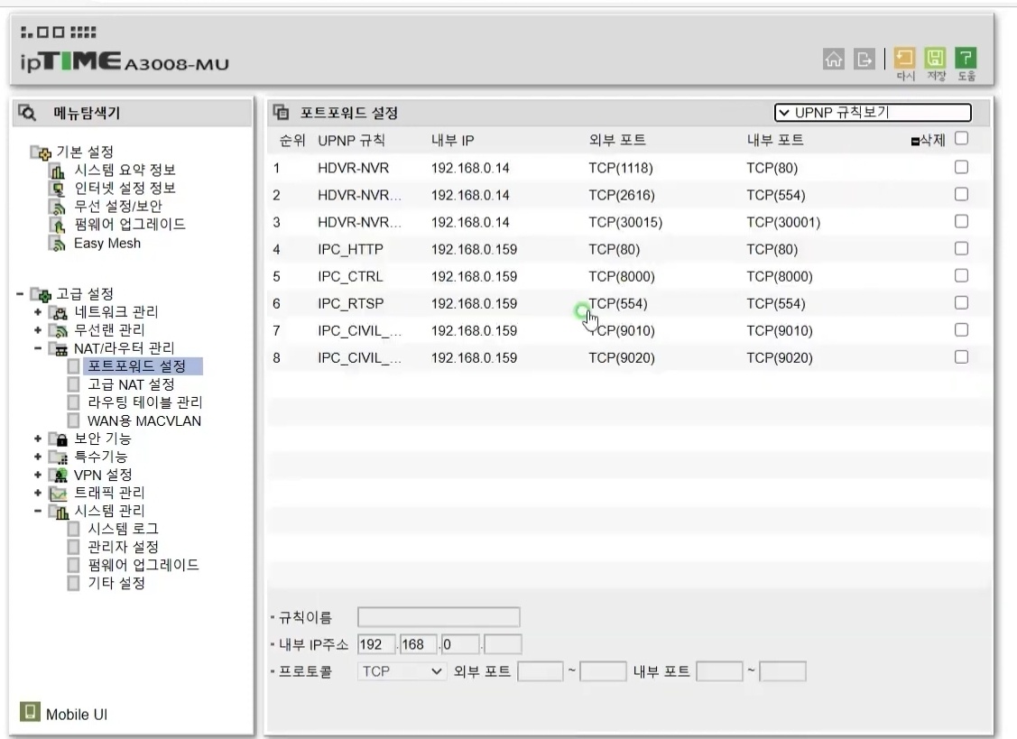Click the 네트워크 관리 icon
This screenshot has width=1017, height=739.
click(59, 313)
